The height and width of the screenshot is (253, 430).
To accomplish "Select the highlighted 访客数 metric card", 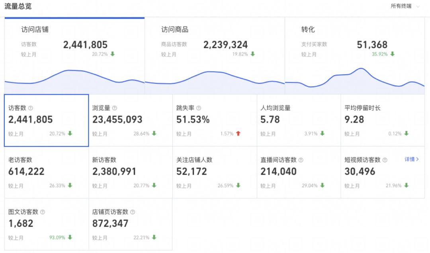I will pos(46,119).
